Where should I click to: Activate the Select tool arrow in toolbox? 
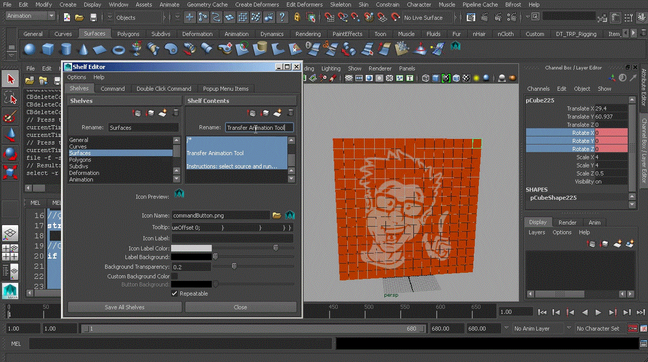(11, 79)
